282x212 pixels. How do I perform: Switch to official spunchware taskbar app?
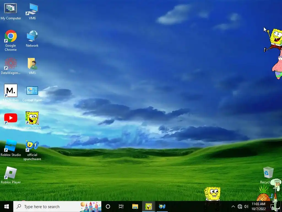(x=162, y=206)
